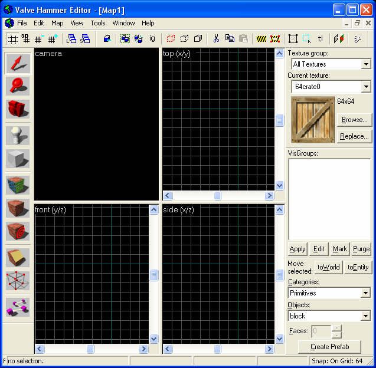
Task: Click the Ungroup objects icon
Action: click(x=138, y=39)
